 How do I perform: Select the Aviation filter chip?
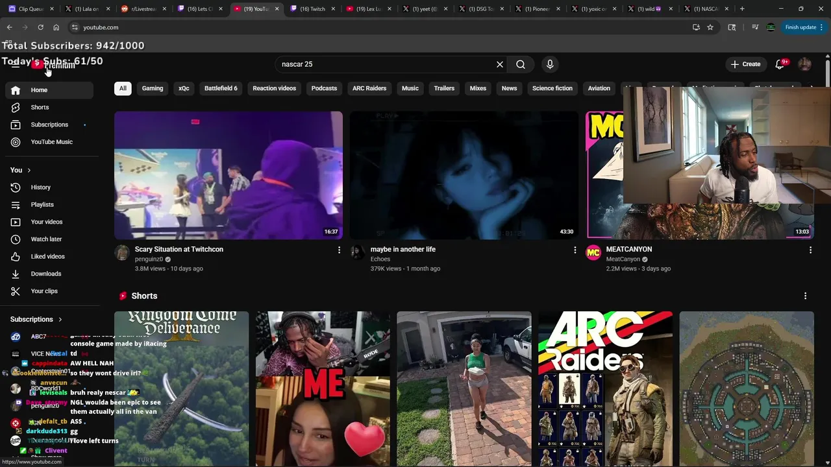(x=599, y=88)
